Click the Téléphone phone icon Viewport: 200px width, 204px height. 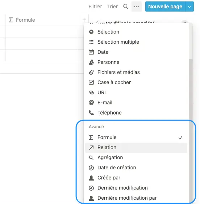(91, 113)
